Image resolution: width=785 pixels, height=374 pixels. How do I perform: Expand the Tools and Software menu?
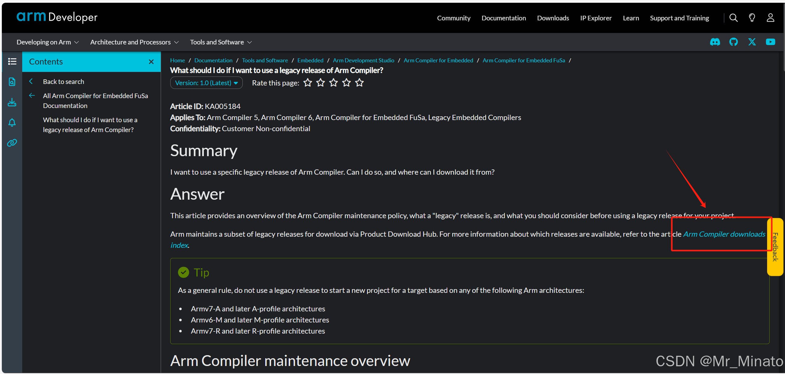coord(221,42)
